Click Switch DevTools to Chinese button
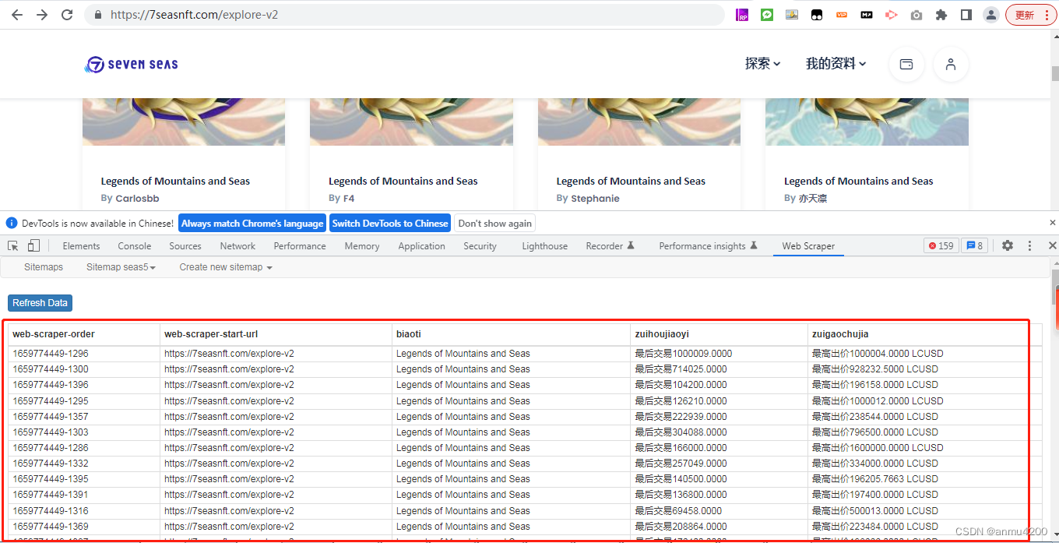This screenshot has width=1059, height=543. [x=390, y=223]
